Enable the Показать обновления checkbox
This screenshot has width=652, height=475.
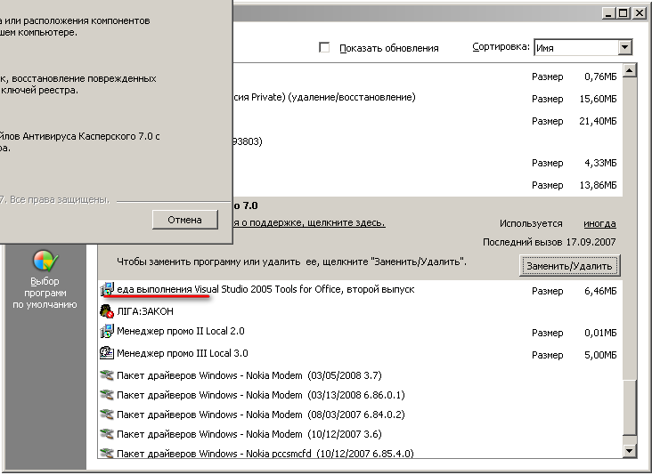pos(324,47)
